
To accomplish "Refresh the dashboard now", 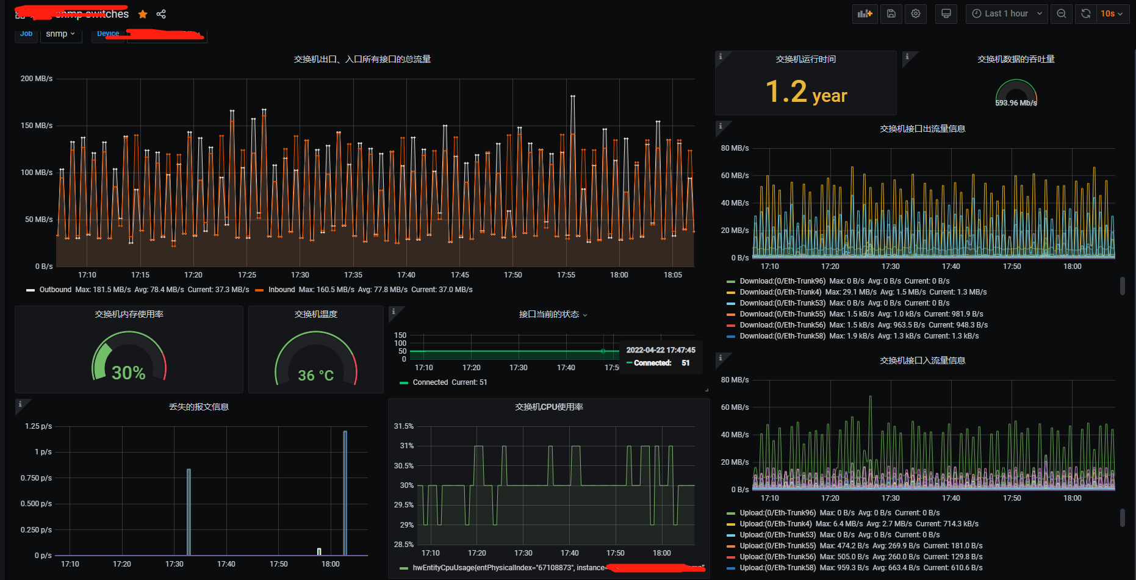I will (1086, 13).
